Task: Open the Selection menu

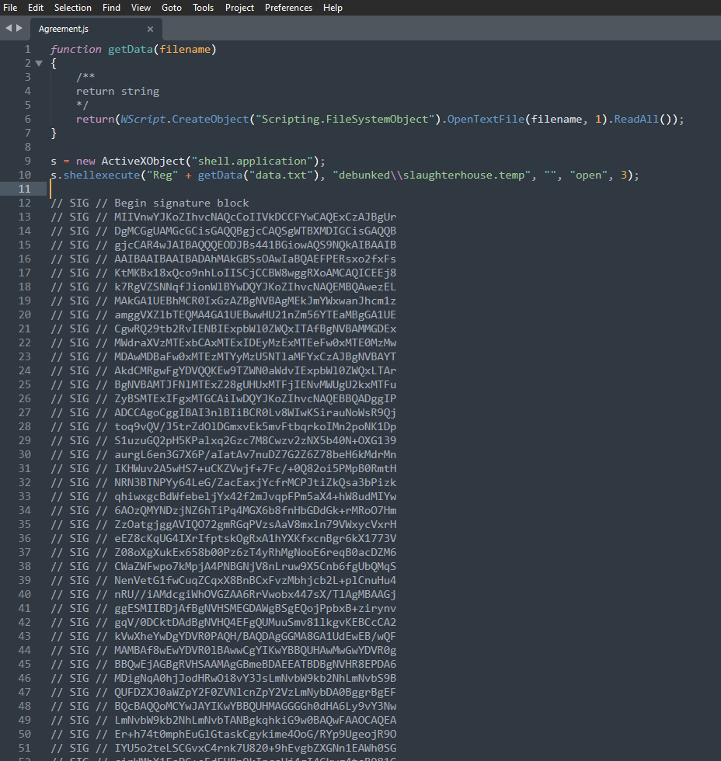Action: tap(73, 8)
